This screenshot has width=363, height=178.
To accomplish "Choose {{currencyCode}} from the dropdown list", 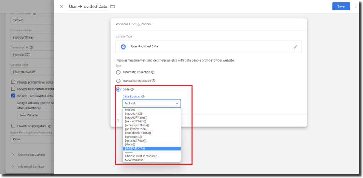I will 152,129.
